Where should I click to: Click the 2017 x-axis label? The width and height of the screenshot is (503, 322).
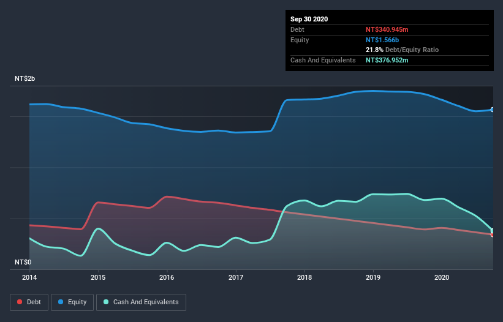pyautogui.click(x=236, y=277)
